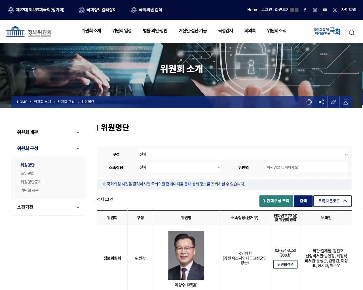The height and width of the screenshot is (290, 363).
Task: Click the 위원명 input field
Action: click(x=307, y=167)
